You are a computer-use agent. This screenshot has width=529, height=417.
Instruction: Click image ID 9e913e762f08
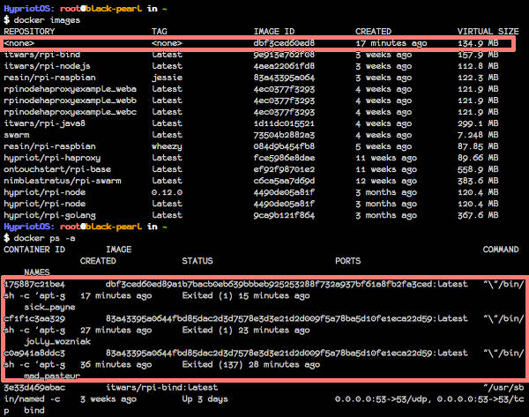pos(284,55)
